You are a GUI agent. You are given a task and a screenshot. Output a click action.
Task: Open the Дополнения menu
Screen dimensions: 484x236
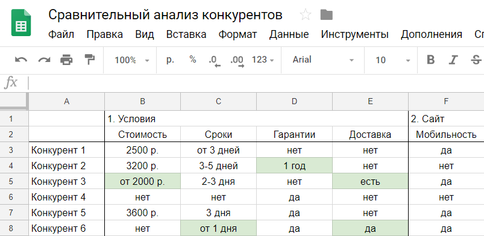432,34
